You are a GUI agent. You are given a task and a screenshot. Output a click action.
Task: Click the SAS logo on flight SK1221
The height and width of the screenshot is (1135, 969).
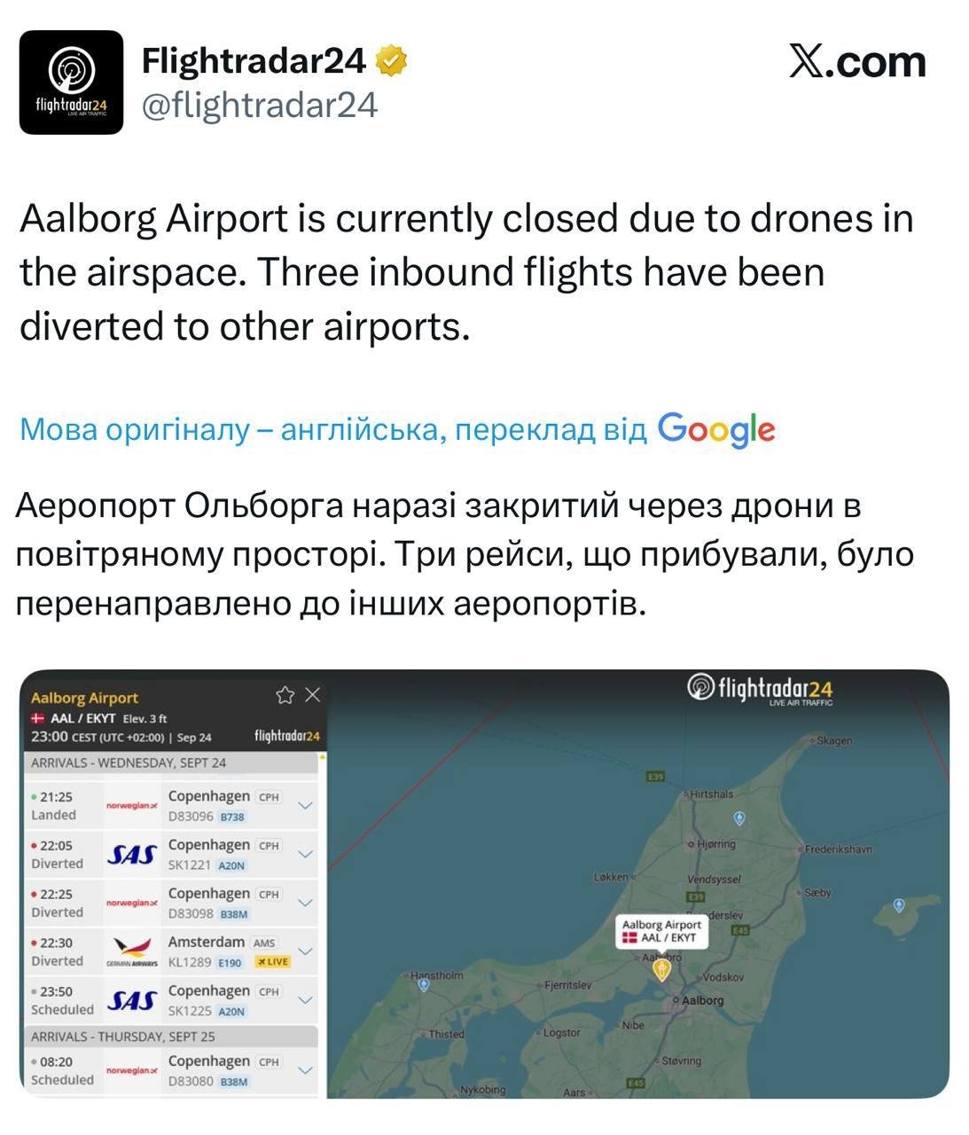[131, 855]
